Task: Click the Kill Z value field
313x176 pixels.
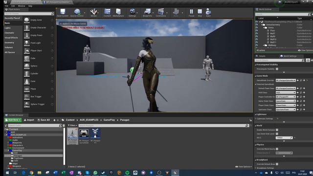Action: [x=284, y=138]
